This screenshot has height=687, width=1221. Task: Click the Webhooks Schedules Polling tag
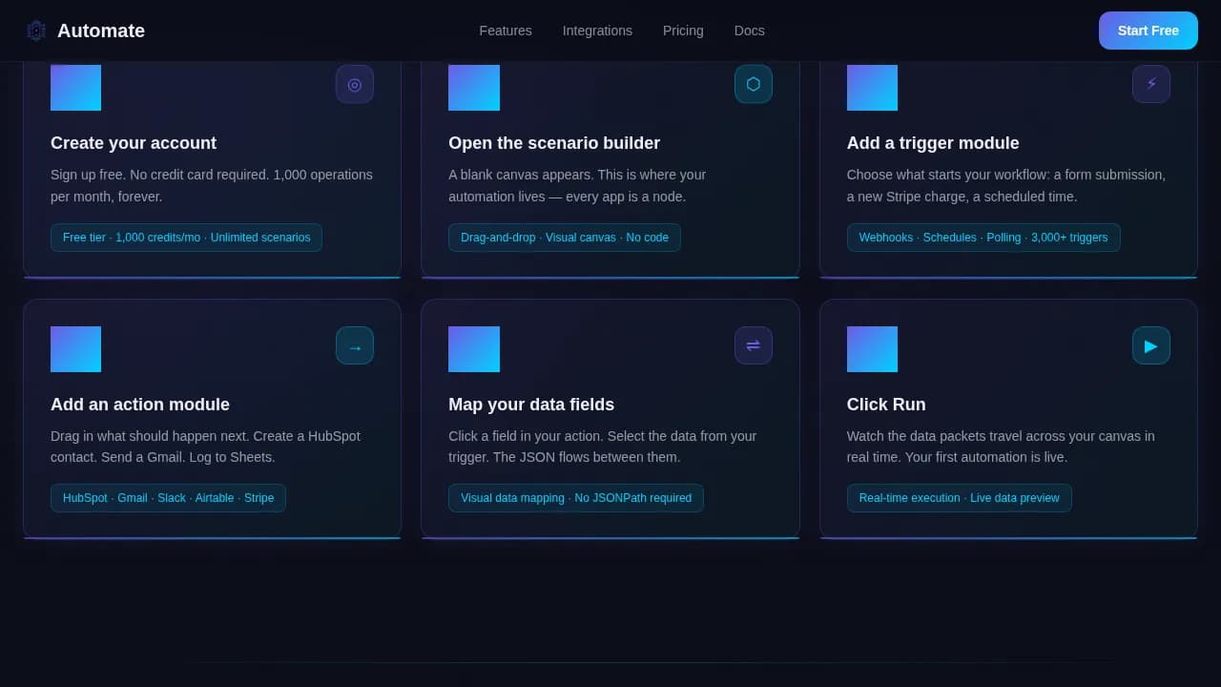tap(983, 238)
